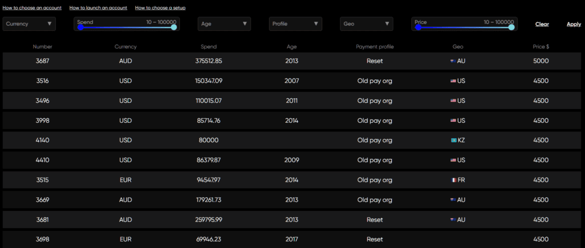Image resolution: width=585 pixels, height=248 pixels.
Task: Click the Australian flag in row 3687
Action: [x=453, y=61]
